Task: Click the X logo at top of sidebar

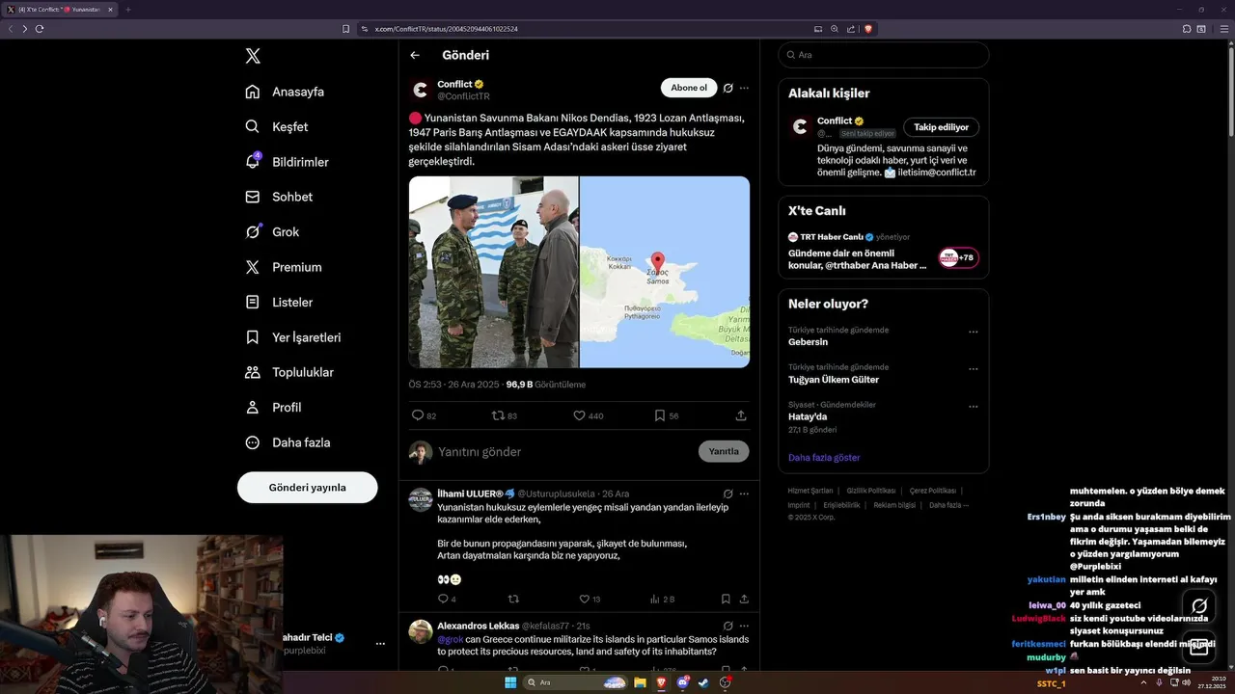Action: tap(253, 56)
